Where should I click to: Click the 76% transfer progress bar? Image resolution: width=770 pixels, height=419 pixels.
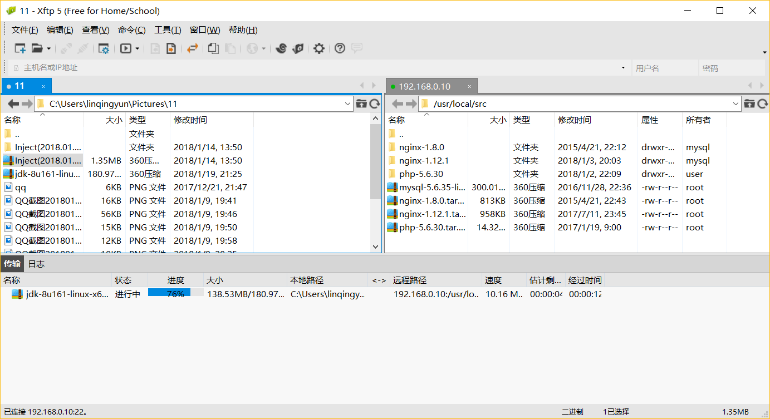(x=175, y=294)
